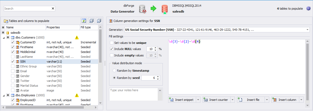Uncheck Include NULL values
The height and width of the screenshot is (111, 313).
[x=111, y=49]
